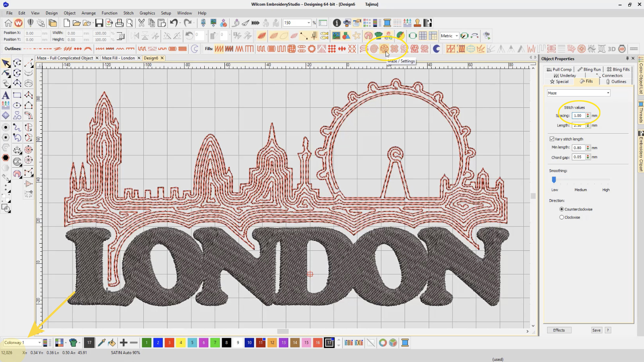
Task: Open the Stitch menu
Action: 128,13
